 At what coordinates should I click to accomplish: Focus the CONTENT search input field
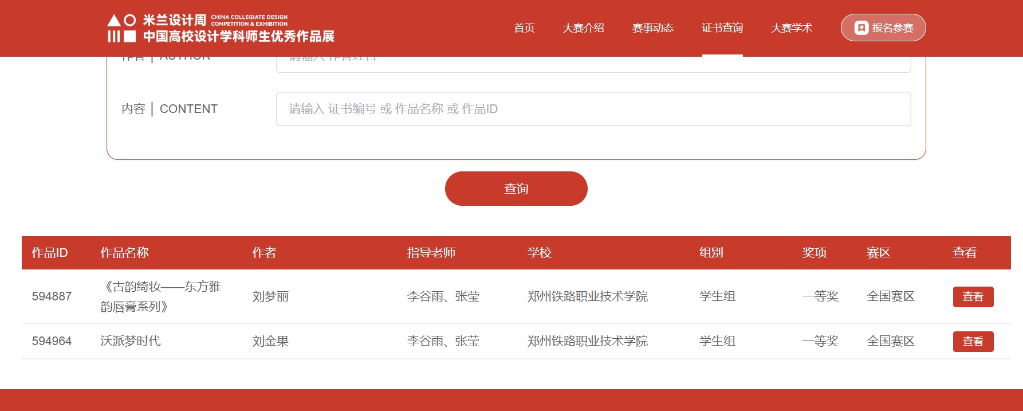pos(593,109)
